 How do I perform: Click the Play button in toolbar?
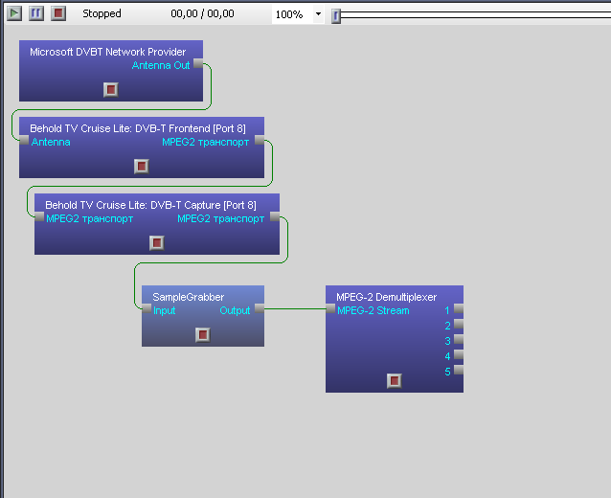[14, 13]
